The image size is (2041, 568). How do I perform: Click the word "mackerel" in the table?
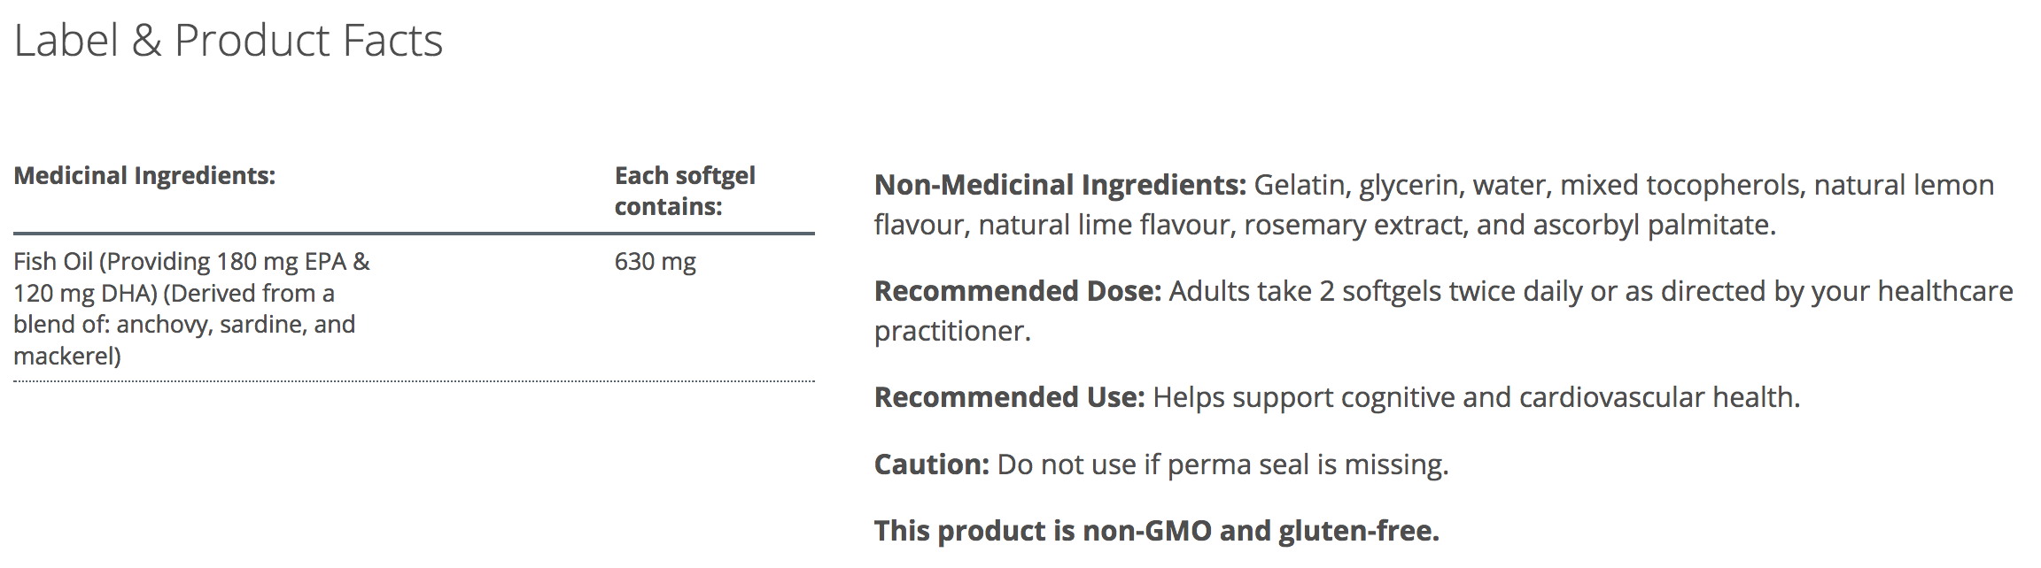point(64,357)
